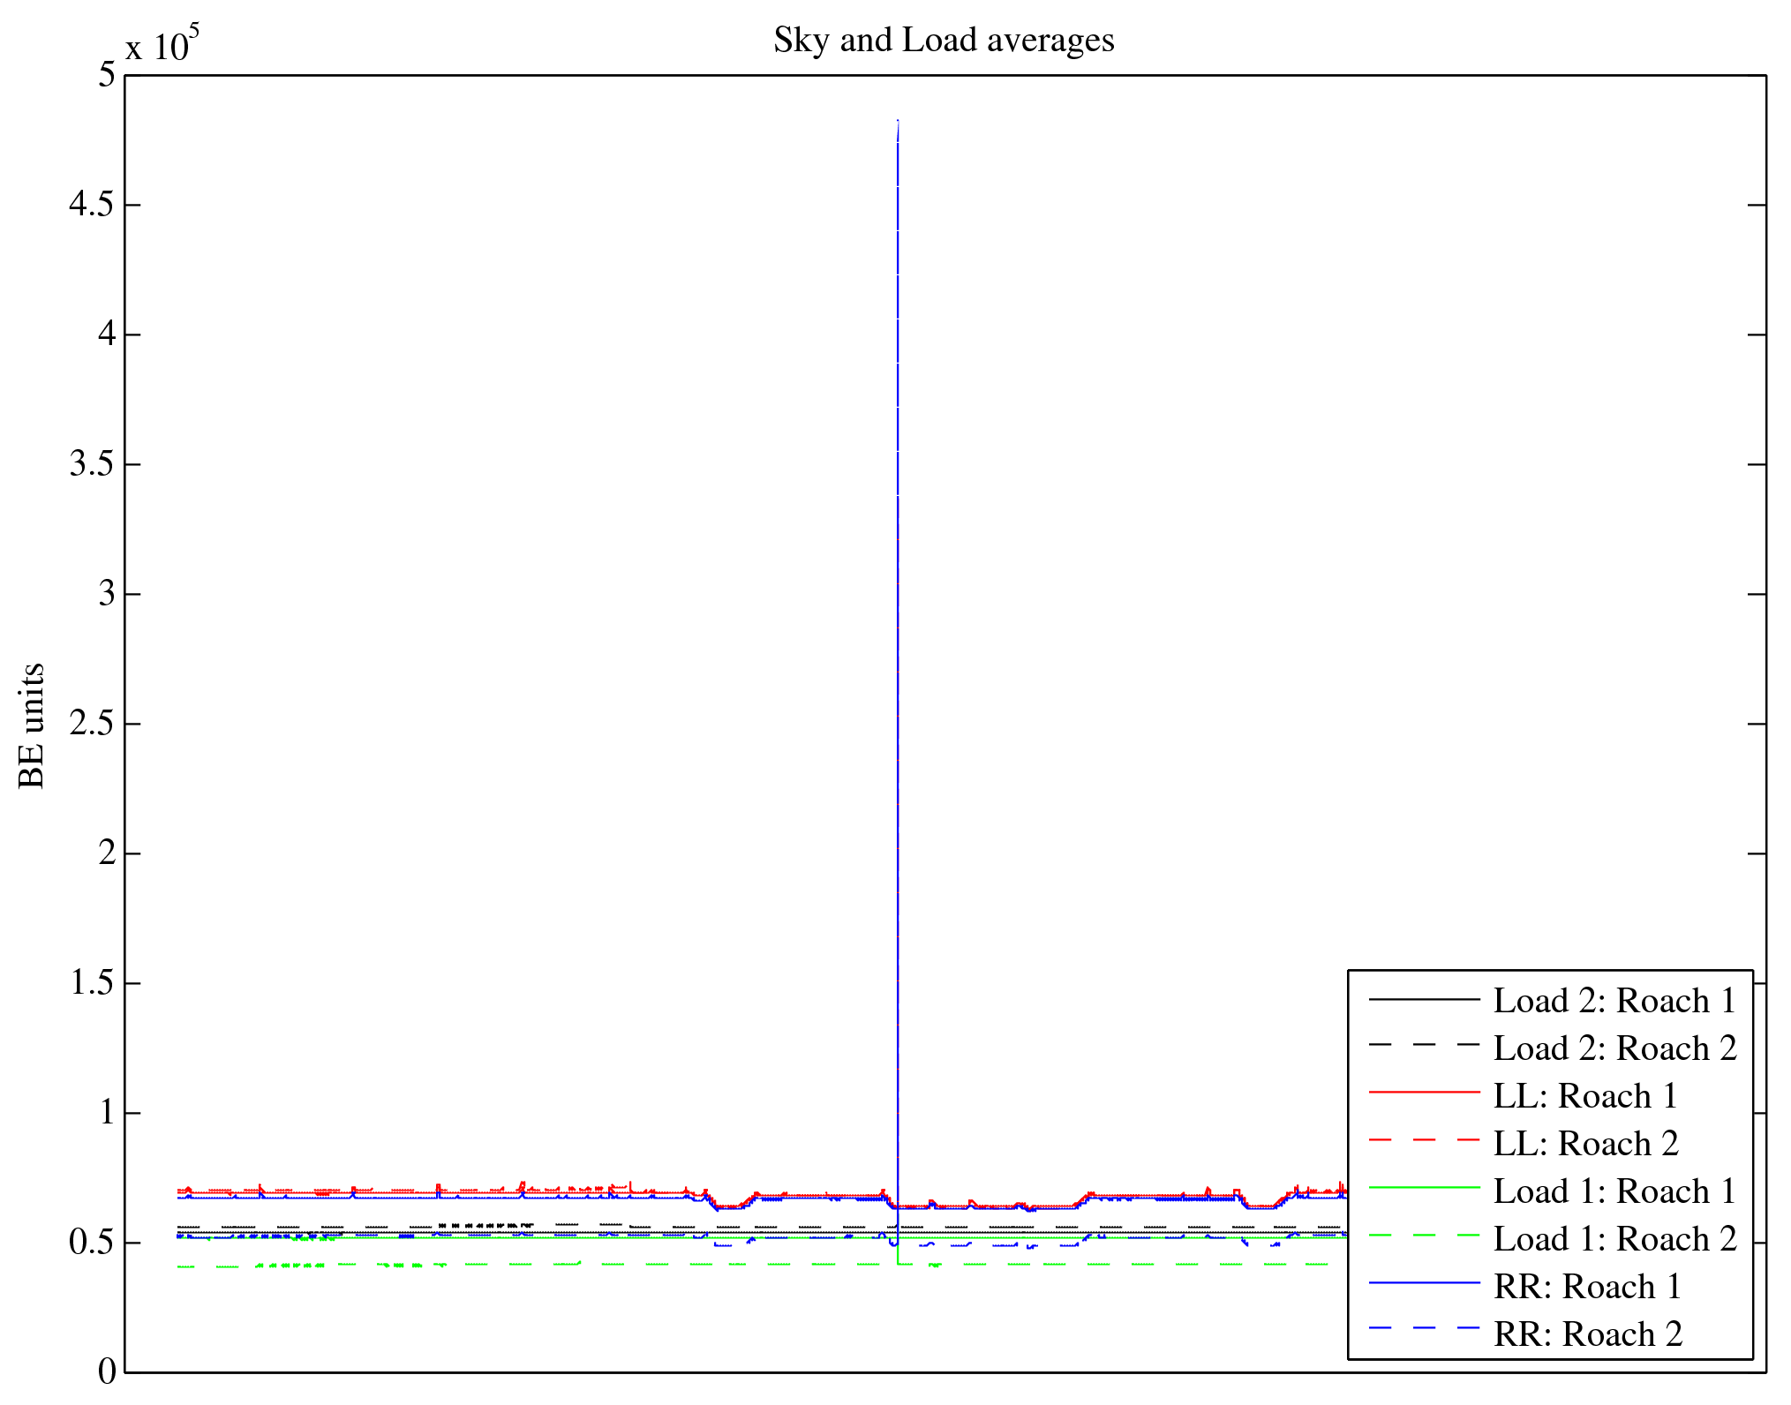Click the 'BE units' y-axis label
The image size is (1791, 1405).
tap(32, 725)
